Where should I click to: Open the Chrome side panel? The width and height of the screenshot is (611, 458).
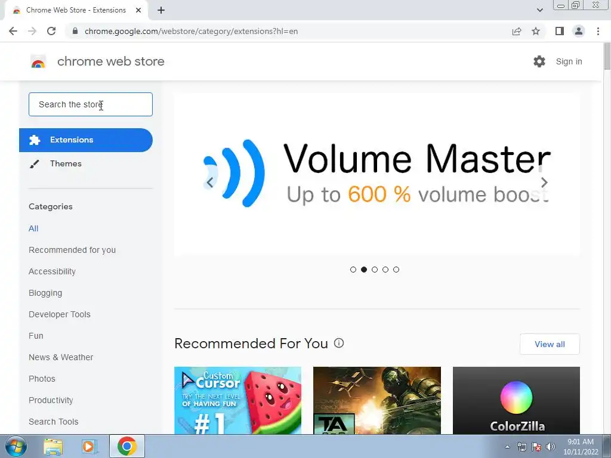pos(560,31)
